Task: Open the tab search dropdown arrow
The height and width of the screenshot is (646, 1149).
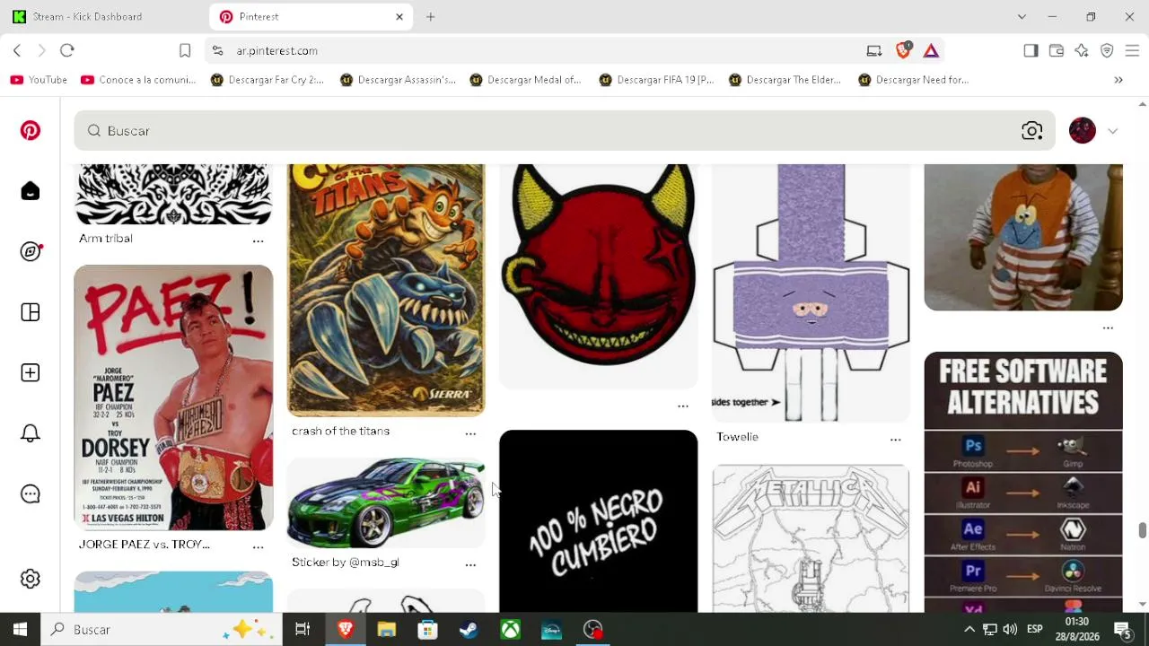Action: [x=1022, y=17]
